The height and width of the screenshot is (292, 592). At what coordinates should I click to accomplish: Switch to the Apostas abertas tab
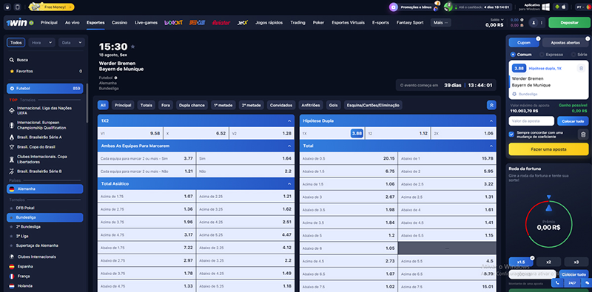565,43
